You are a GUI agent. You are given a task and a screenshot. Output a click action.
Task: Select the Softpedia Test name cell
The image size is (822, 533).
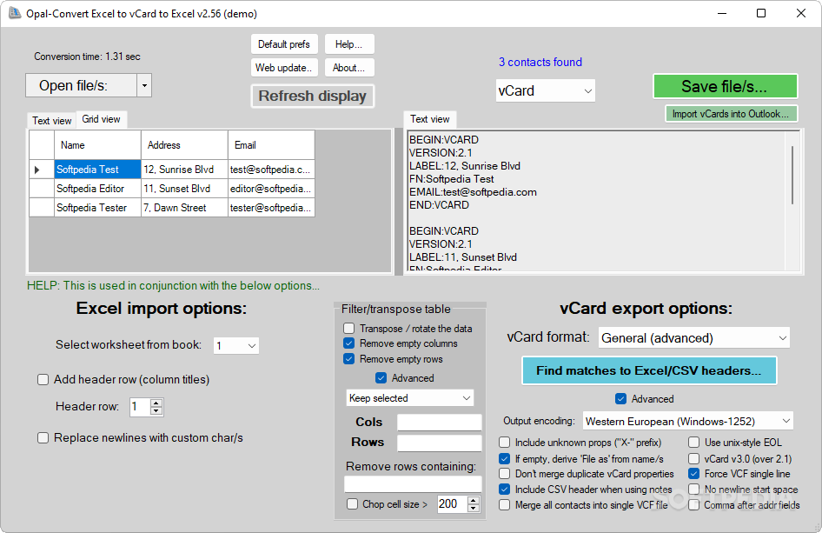coord(97,170)
